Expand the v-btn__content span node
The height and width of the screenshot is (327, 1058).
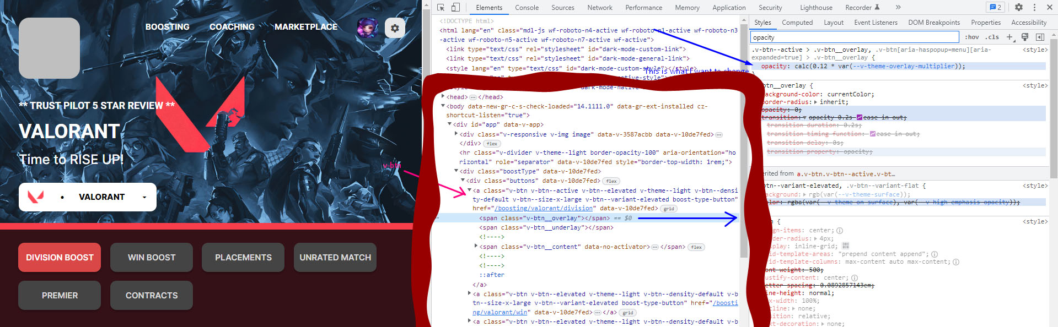point(476,247)
